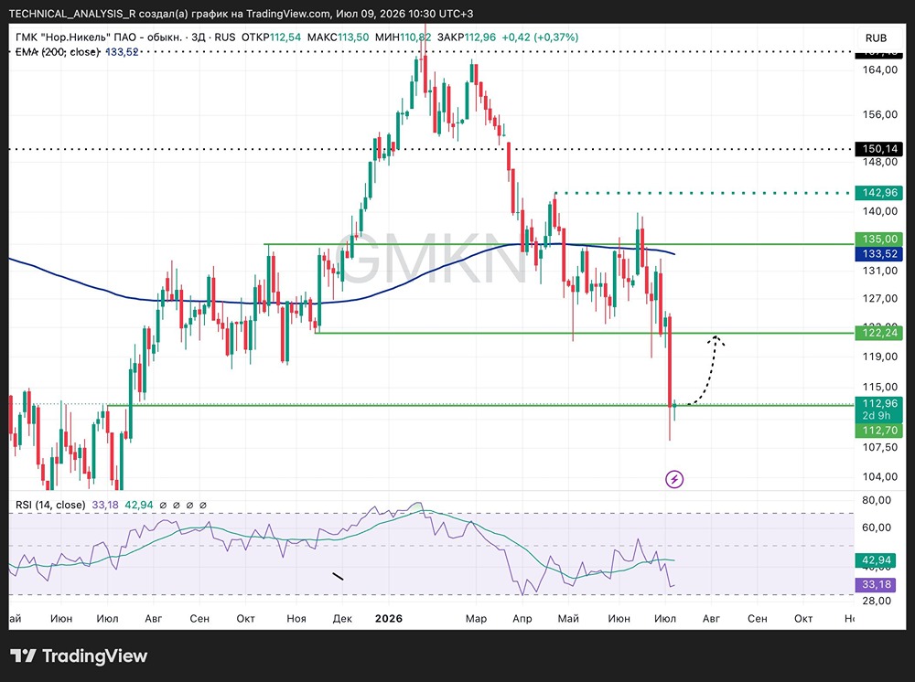This screenshot has width=915, height=682.
Task: Click the ЗАКР 112,96 close value
Action: click(x=467, y=37)
